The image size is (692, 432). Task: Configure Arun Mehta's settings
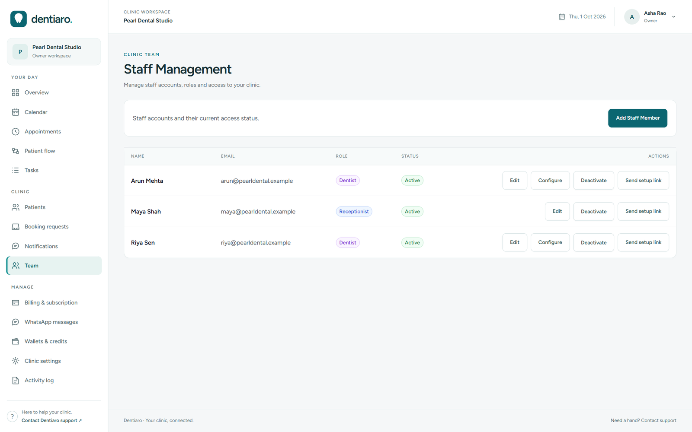pyautogui.click(x=550, y=181)
